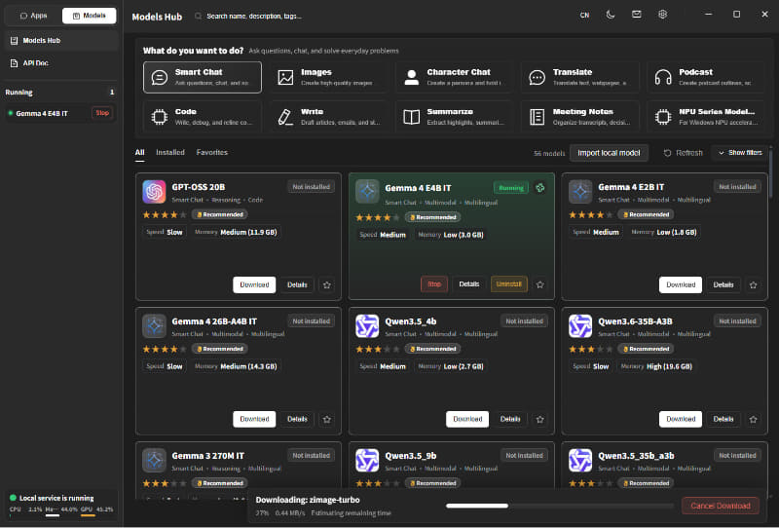The width and height of the screenshot is (779, 528).
Task: Favorite Qwen3.6-35B-A3B with star icon
Action: pos(753,419)
